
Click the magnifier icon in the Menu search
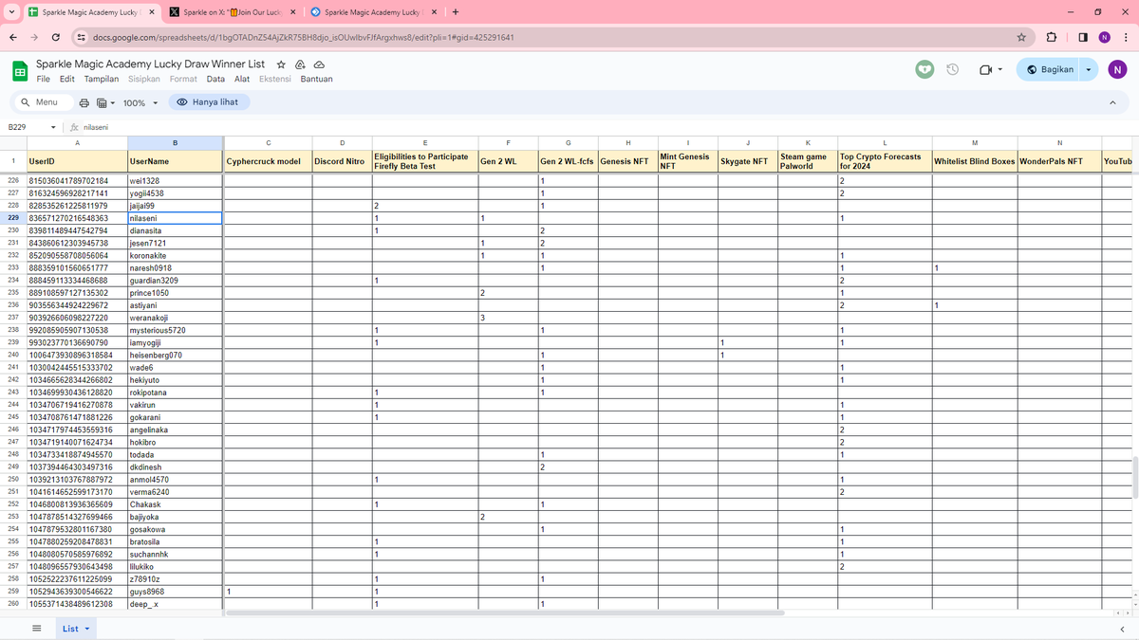coord(24,102)
